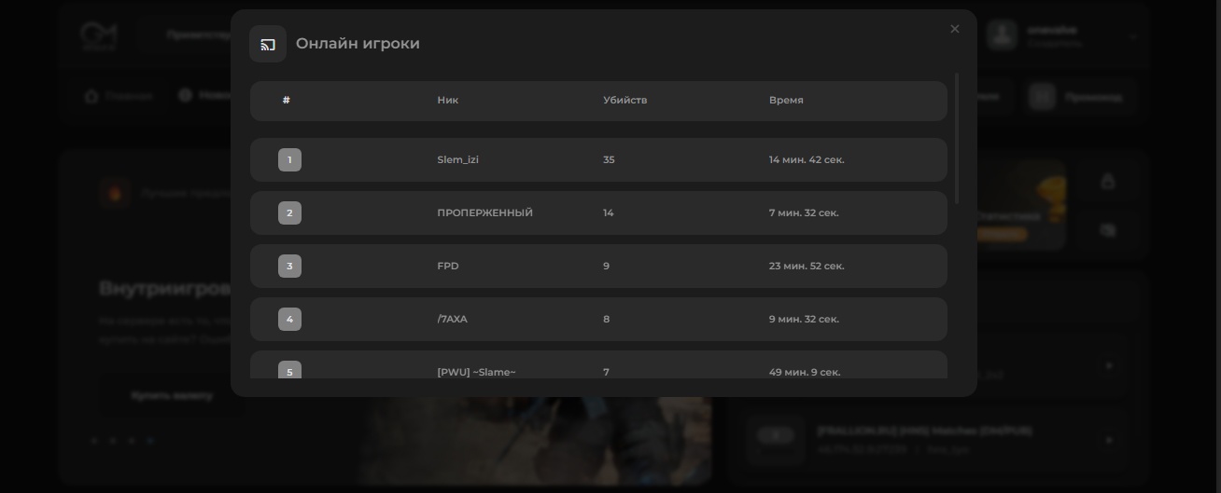Click the Время column header
The width and height of the screenshot is (1221, 493).
pos(786,101)
